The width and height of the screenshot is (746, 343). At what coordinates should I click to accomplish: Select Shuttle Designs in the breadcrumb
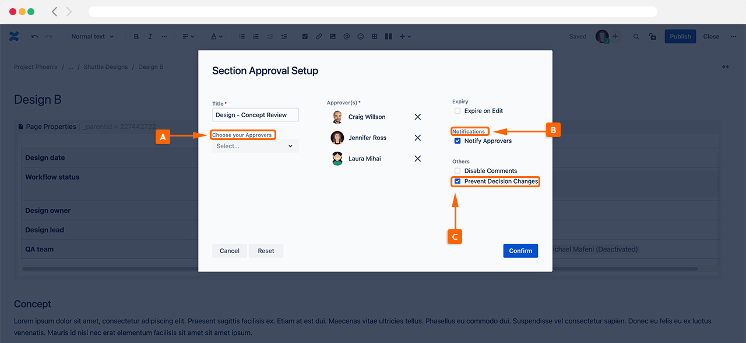pos(105,67)
